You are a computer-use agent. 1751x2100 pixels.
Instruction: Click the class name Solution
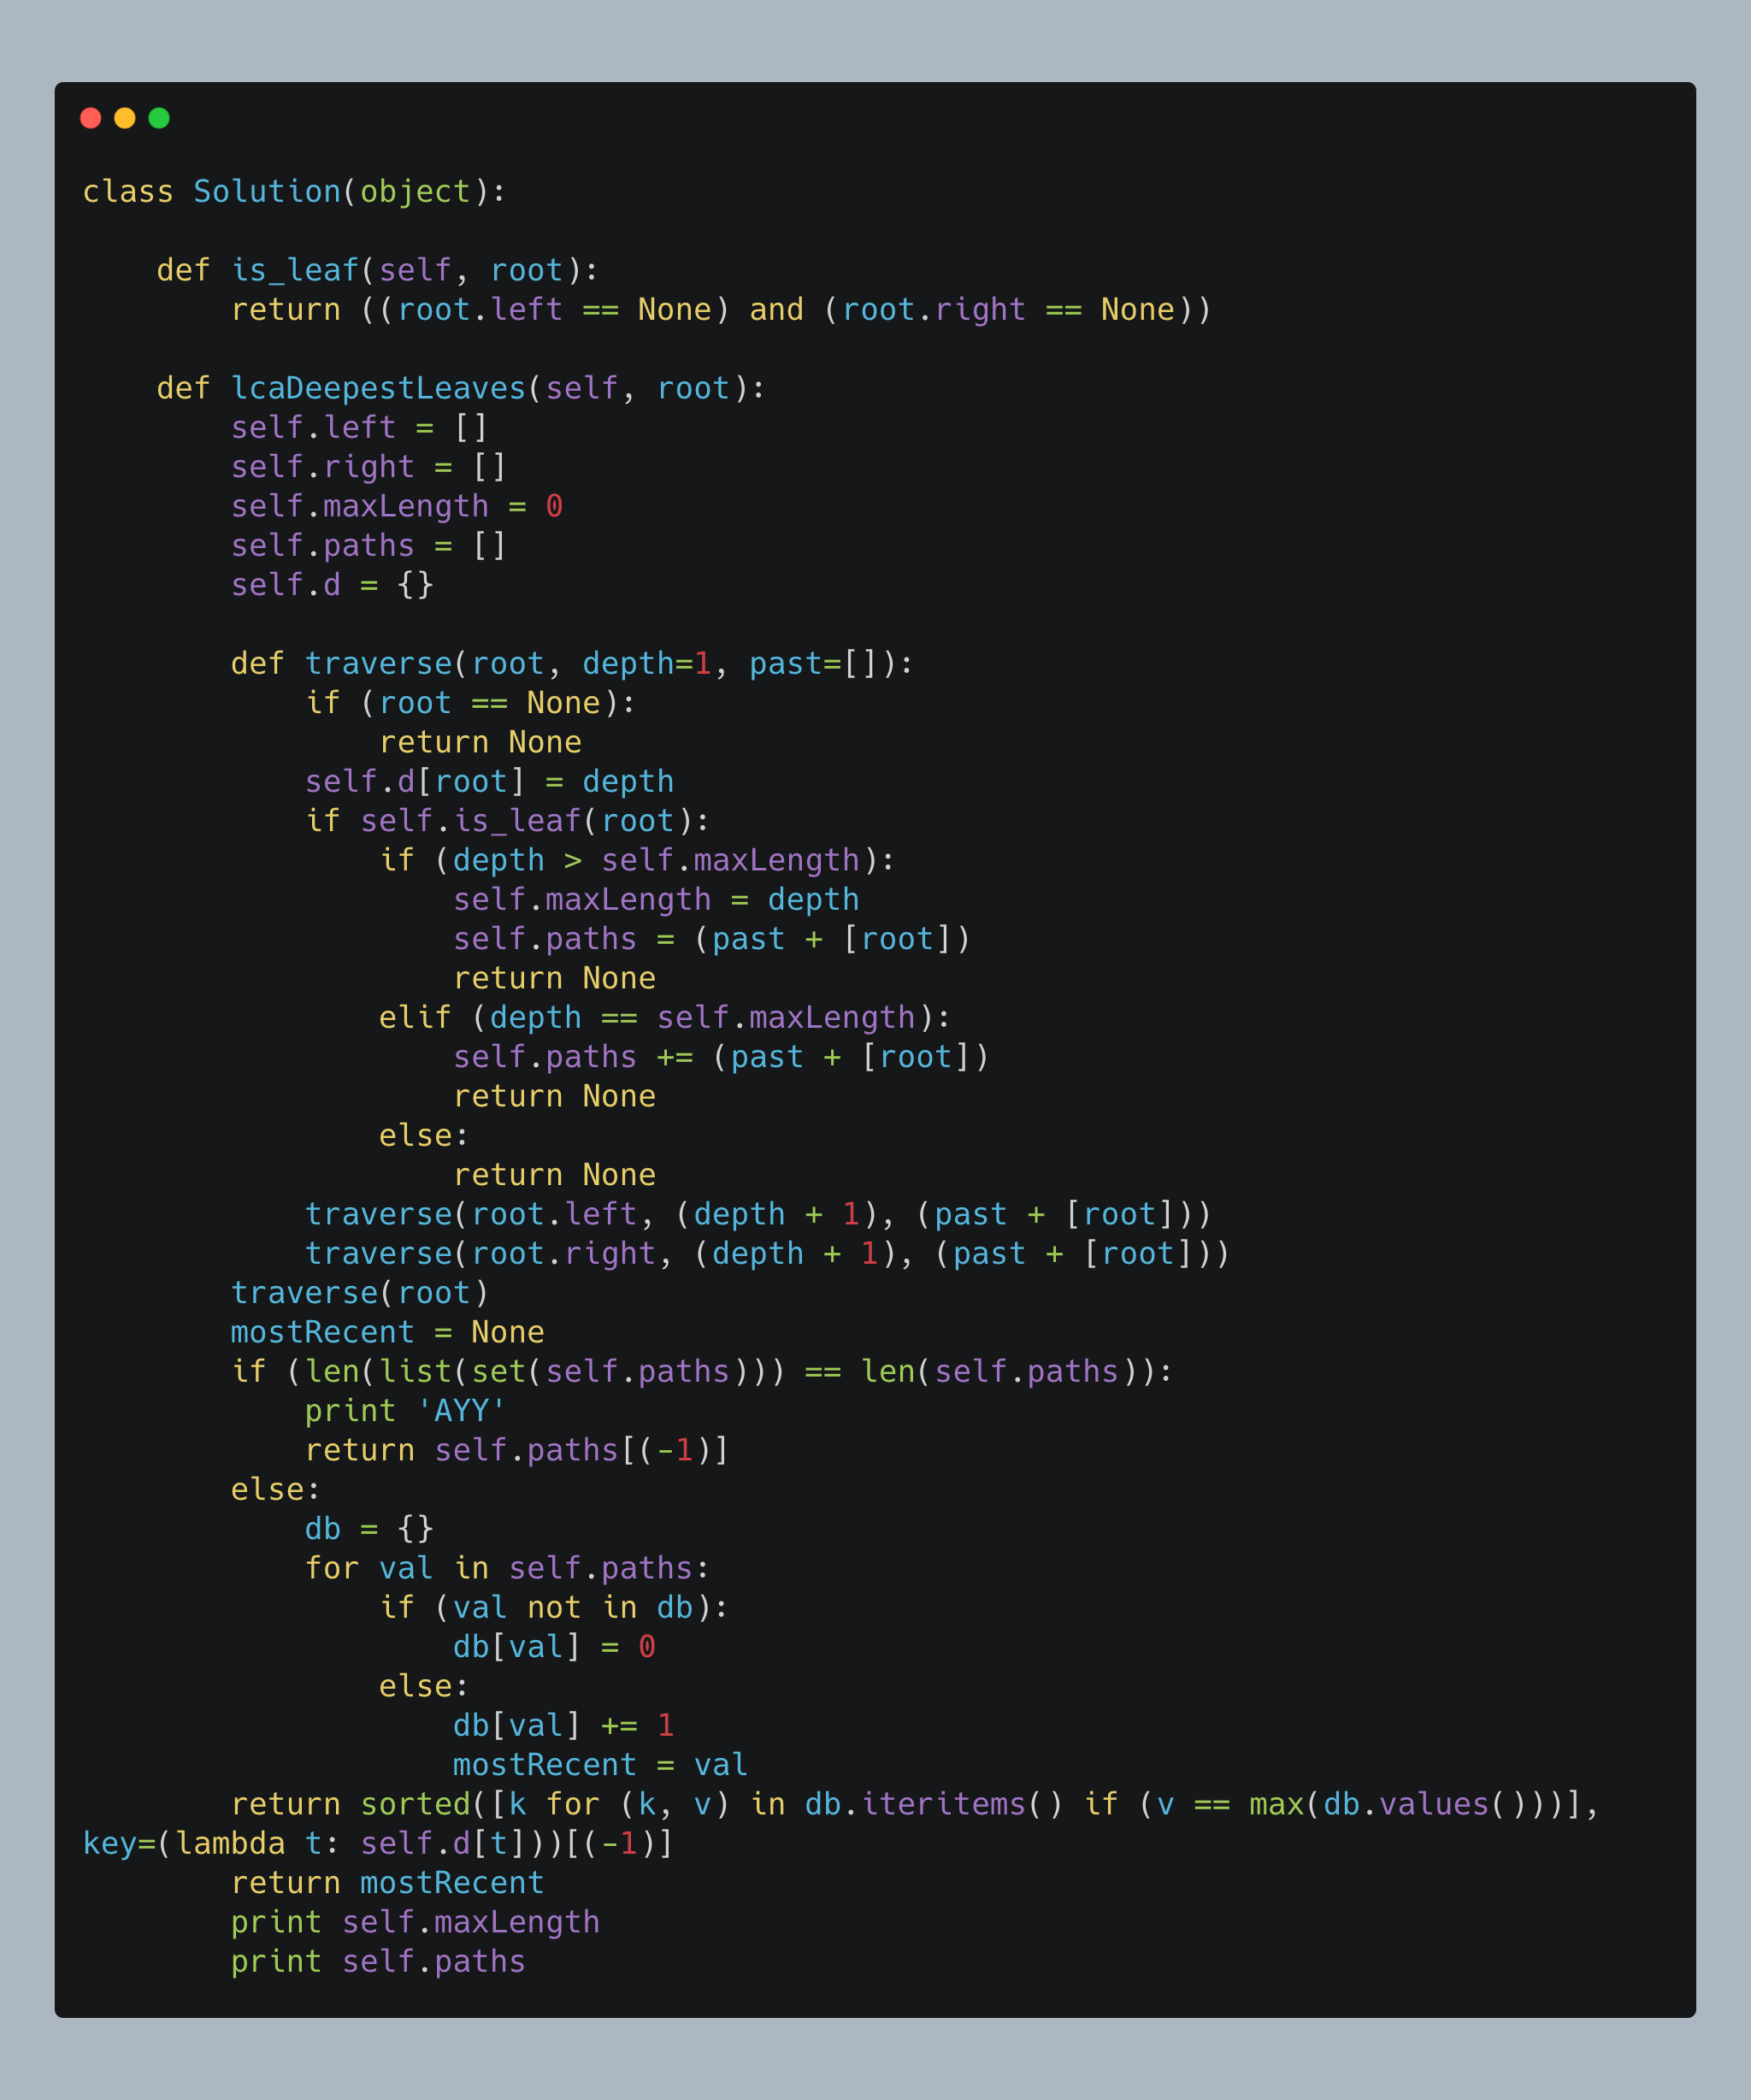(267, 191)
